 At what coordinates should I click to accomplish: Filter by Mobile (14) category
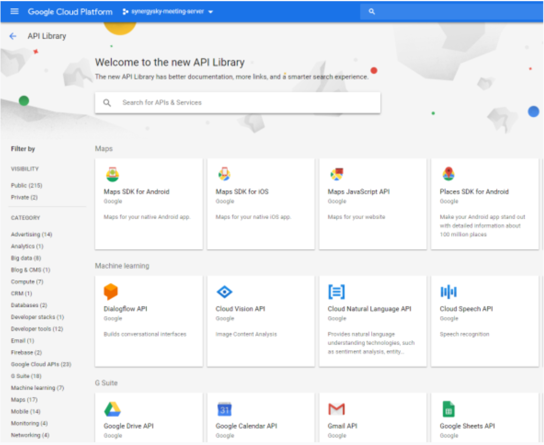coord(26,411)
